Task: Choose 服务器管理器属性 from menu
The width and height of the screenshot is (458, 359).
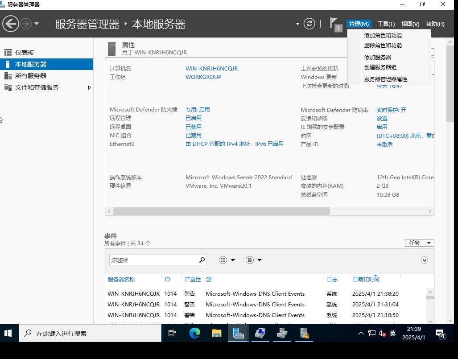Action: 386,79
